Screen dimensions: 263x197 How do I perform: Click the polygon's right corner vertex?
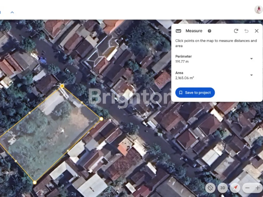point(102,119)
